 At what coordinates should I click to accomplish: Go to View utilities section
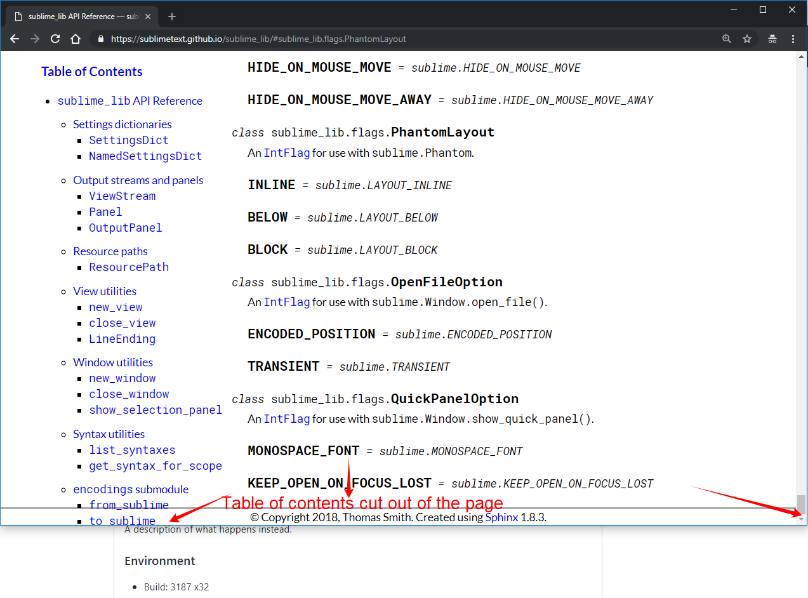pyautogui.click(x=105, y=291)
